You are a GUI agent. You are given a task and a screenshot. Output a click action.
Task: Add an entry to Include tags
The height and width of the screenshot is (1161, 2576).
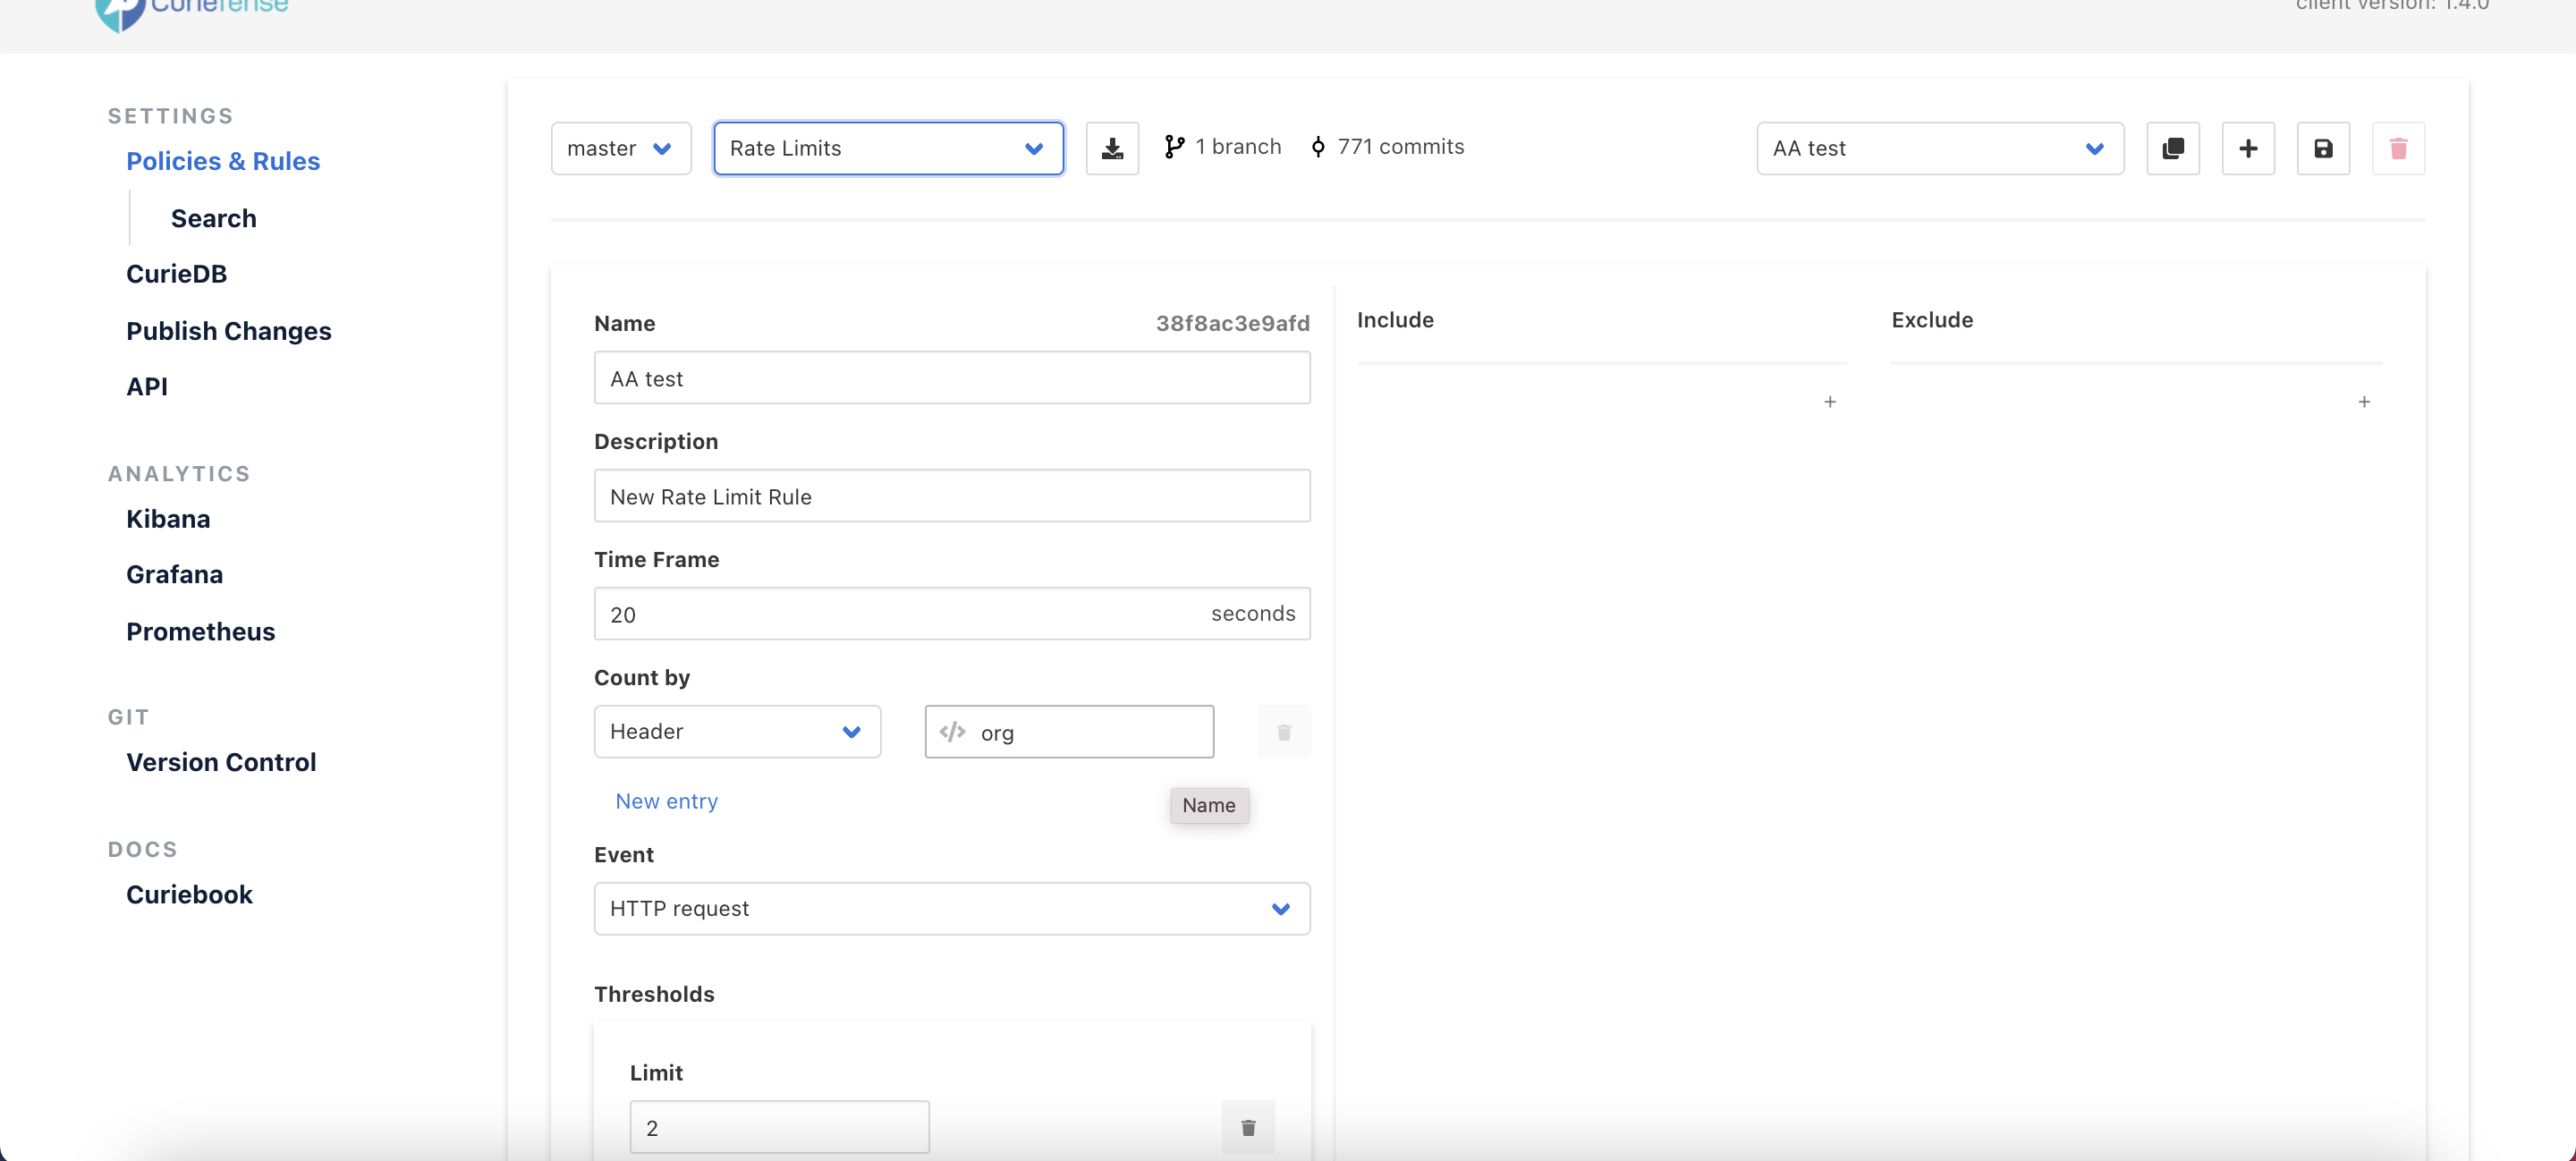(1829, 401)
